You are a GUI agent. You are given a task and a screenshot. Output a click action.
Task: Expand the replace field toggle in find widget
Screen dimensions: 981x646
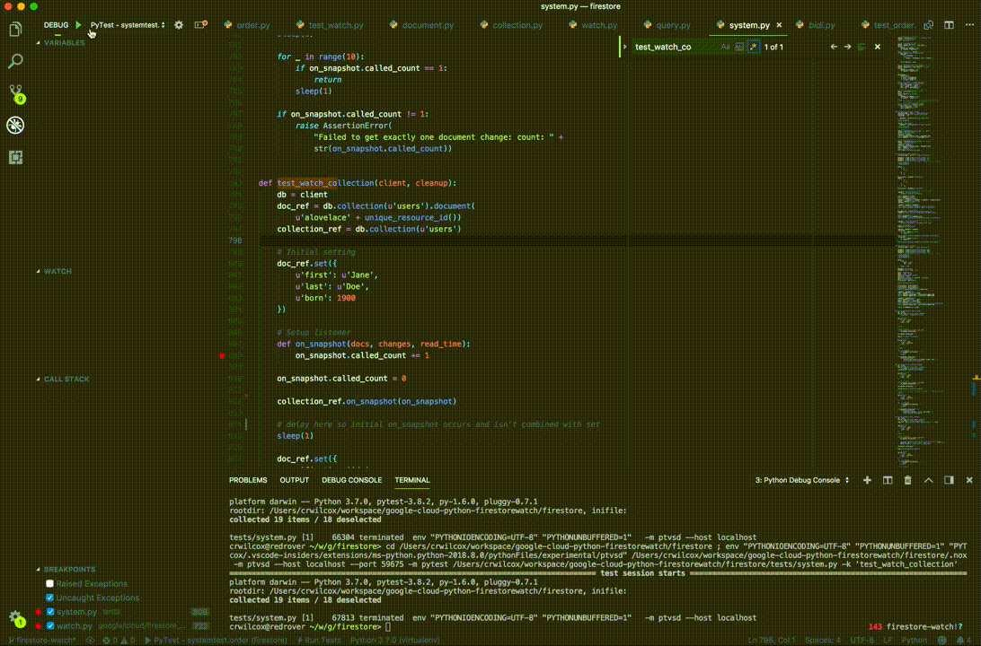pos(625,47)
